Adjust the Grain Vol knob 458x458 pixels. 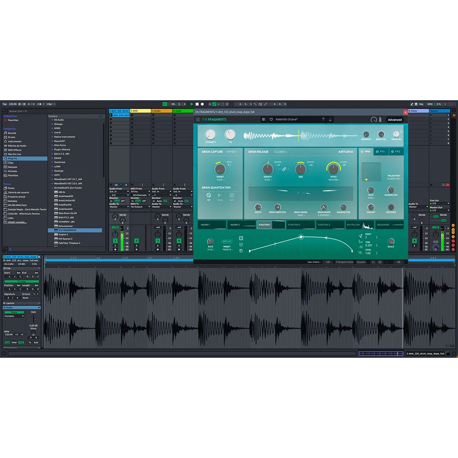pyautogui.click(x=381, y=134)
